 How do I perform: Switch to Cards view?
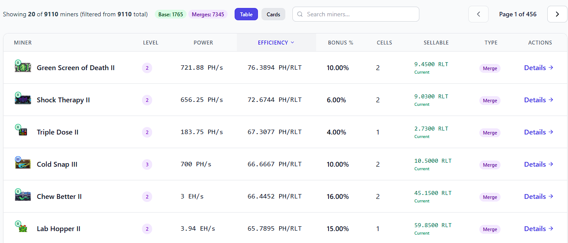click(273, 14)
